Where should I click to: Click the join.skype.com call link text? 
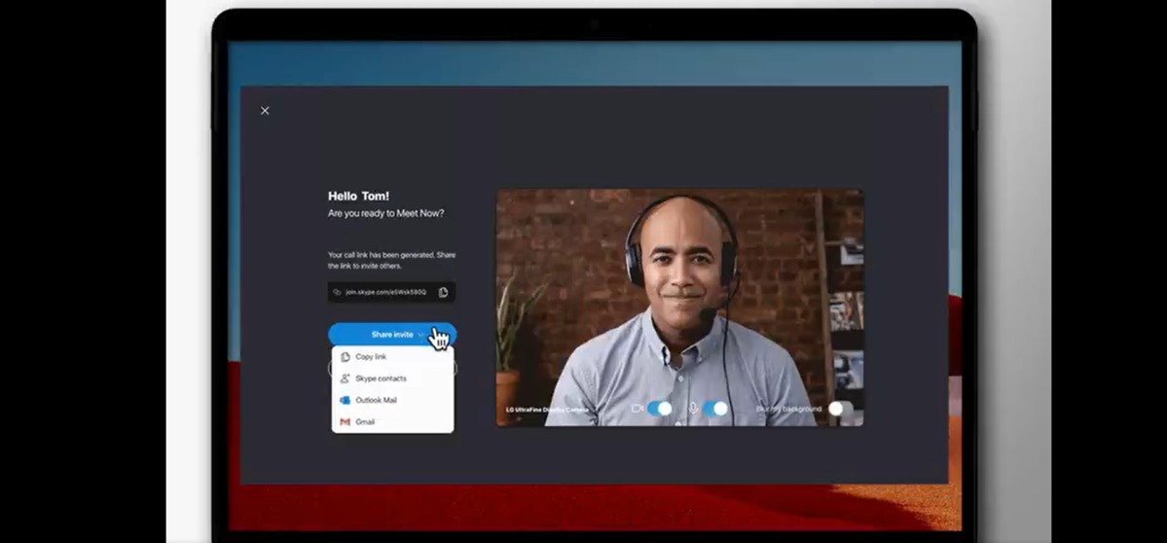click(386, 292)
